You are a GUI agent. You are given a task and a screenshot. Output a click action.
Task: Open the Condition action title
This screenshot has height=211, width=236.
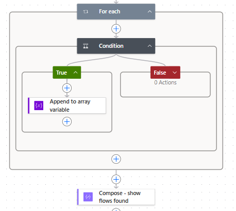[x=111, y=46]
